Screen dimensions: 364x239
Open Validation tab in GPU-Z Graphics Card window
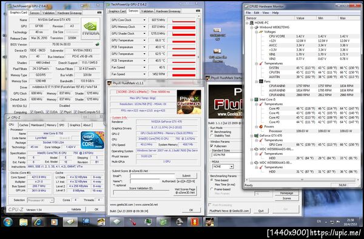tap(49, 13)
